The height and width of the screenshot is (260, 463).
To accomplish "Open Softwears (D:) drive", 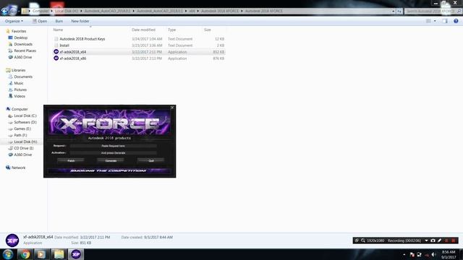I will [x=25, y=122].
